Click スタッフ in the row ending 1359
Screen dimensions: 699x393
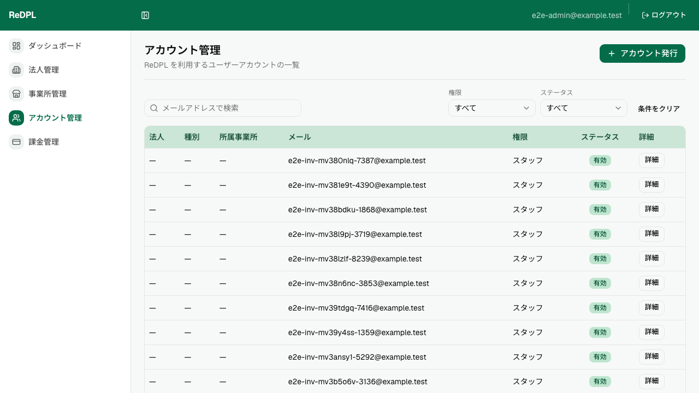click(528, 332)
